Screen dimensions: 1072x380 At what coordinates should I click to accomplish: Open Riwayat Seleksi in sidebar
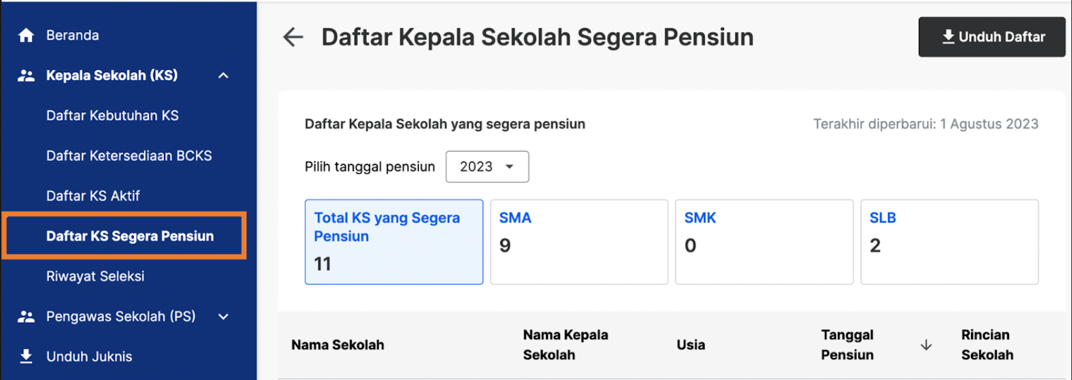[x=95, y=276]
